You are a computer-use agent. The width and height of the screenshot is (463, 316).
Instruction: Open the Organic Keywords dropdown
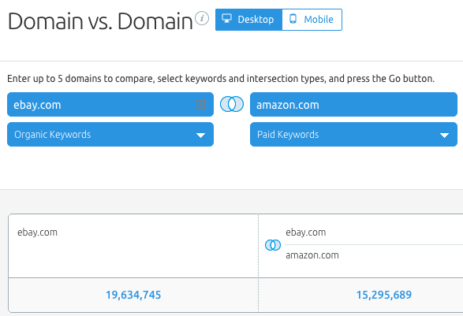point(110,135)
